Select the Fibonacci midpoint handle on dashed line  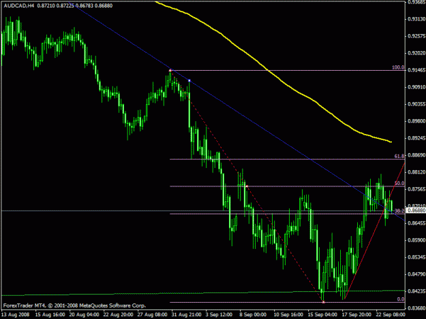pyautogui.click(x=247, y=186)
